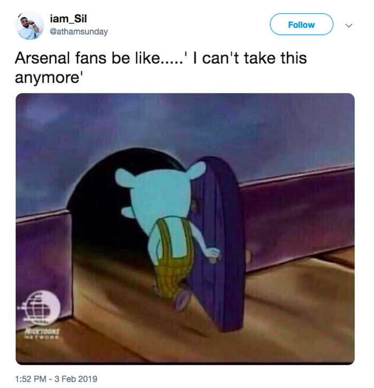Click the character's purple shoe
This screenshot has width=374, height=388.
(x=182, y=299)
